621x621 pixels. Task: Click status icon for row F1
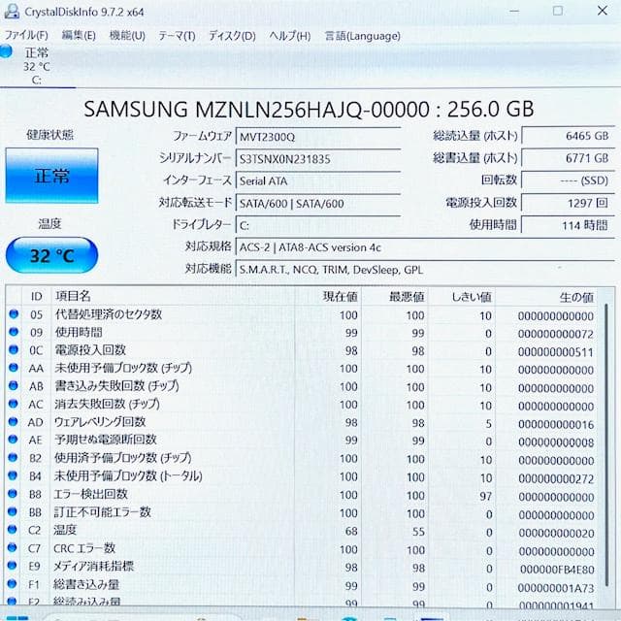pos(13,583)
